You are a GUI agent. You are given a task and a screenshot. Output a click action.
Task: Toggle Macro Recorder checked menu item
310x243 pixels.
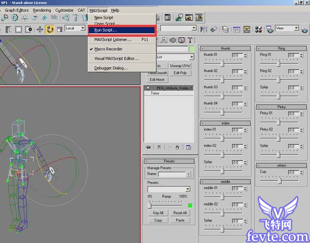point(108,49)
